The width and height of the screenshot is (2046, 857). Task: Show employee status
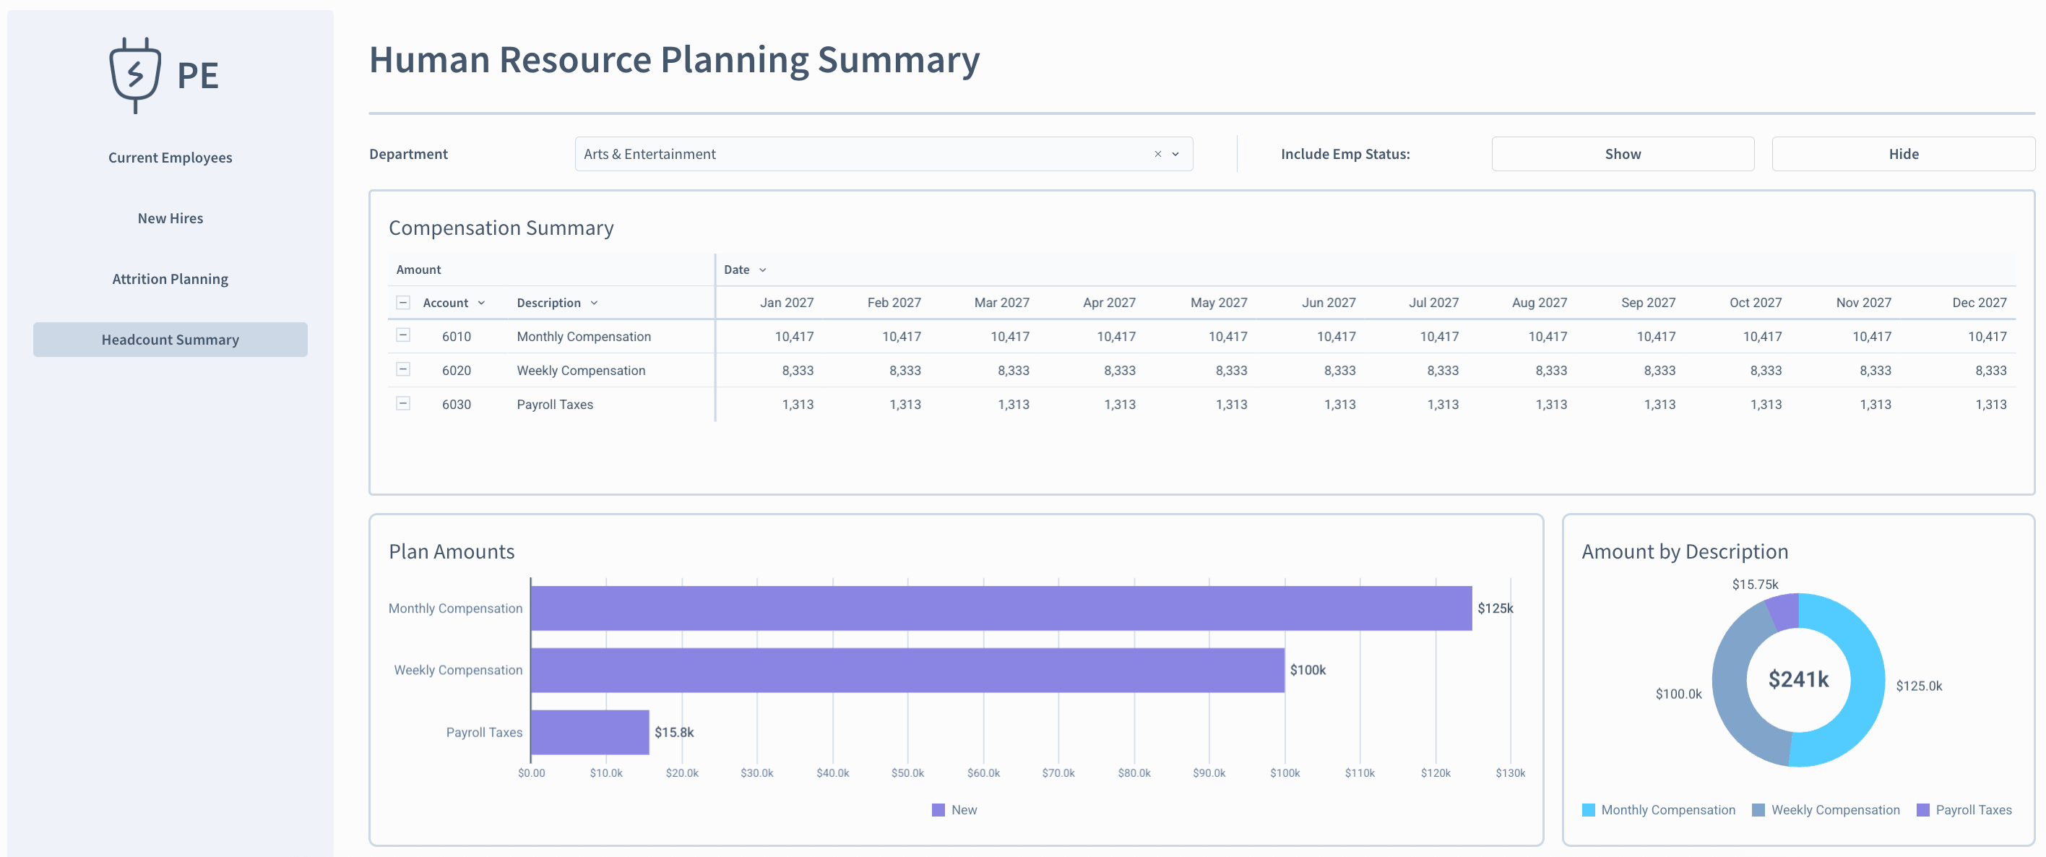tap(1622, 154)
